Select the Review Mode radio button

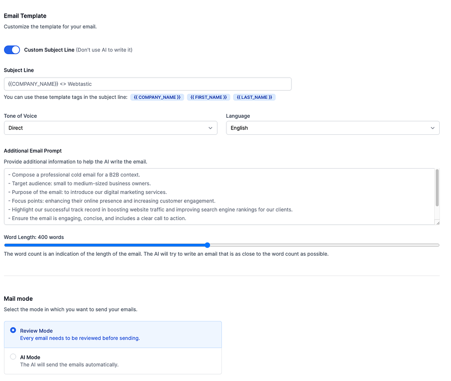click(13, 330)
